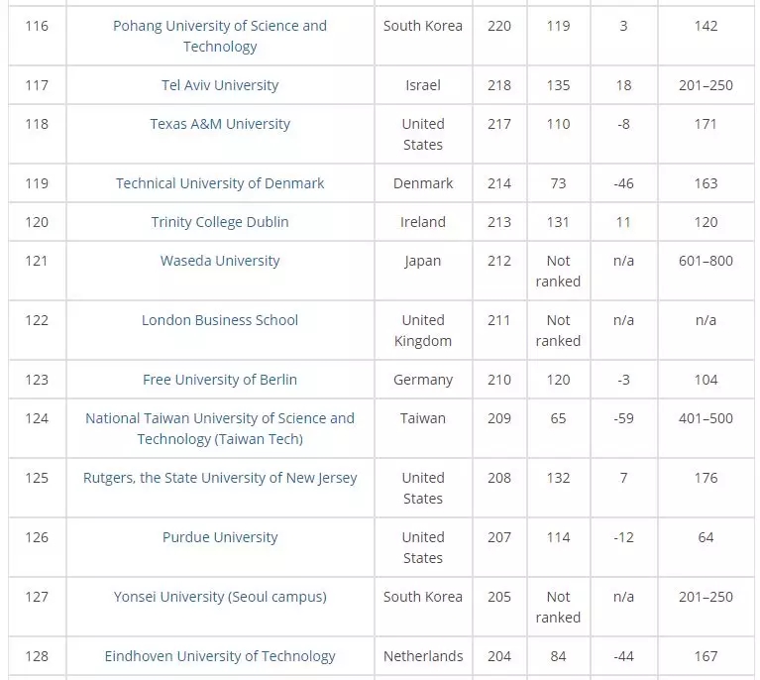
Task: Open London Business School link
Action: [220, 320]
